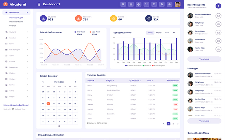
Task: Open the settings gear in header
Action: (169, 5)
